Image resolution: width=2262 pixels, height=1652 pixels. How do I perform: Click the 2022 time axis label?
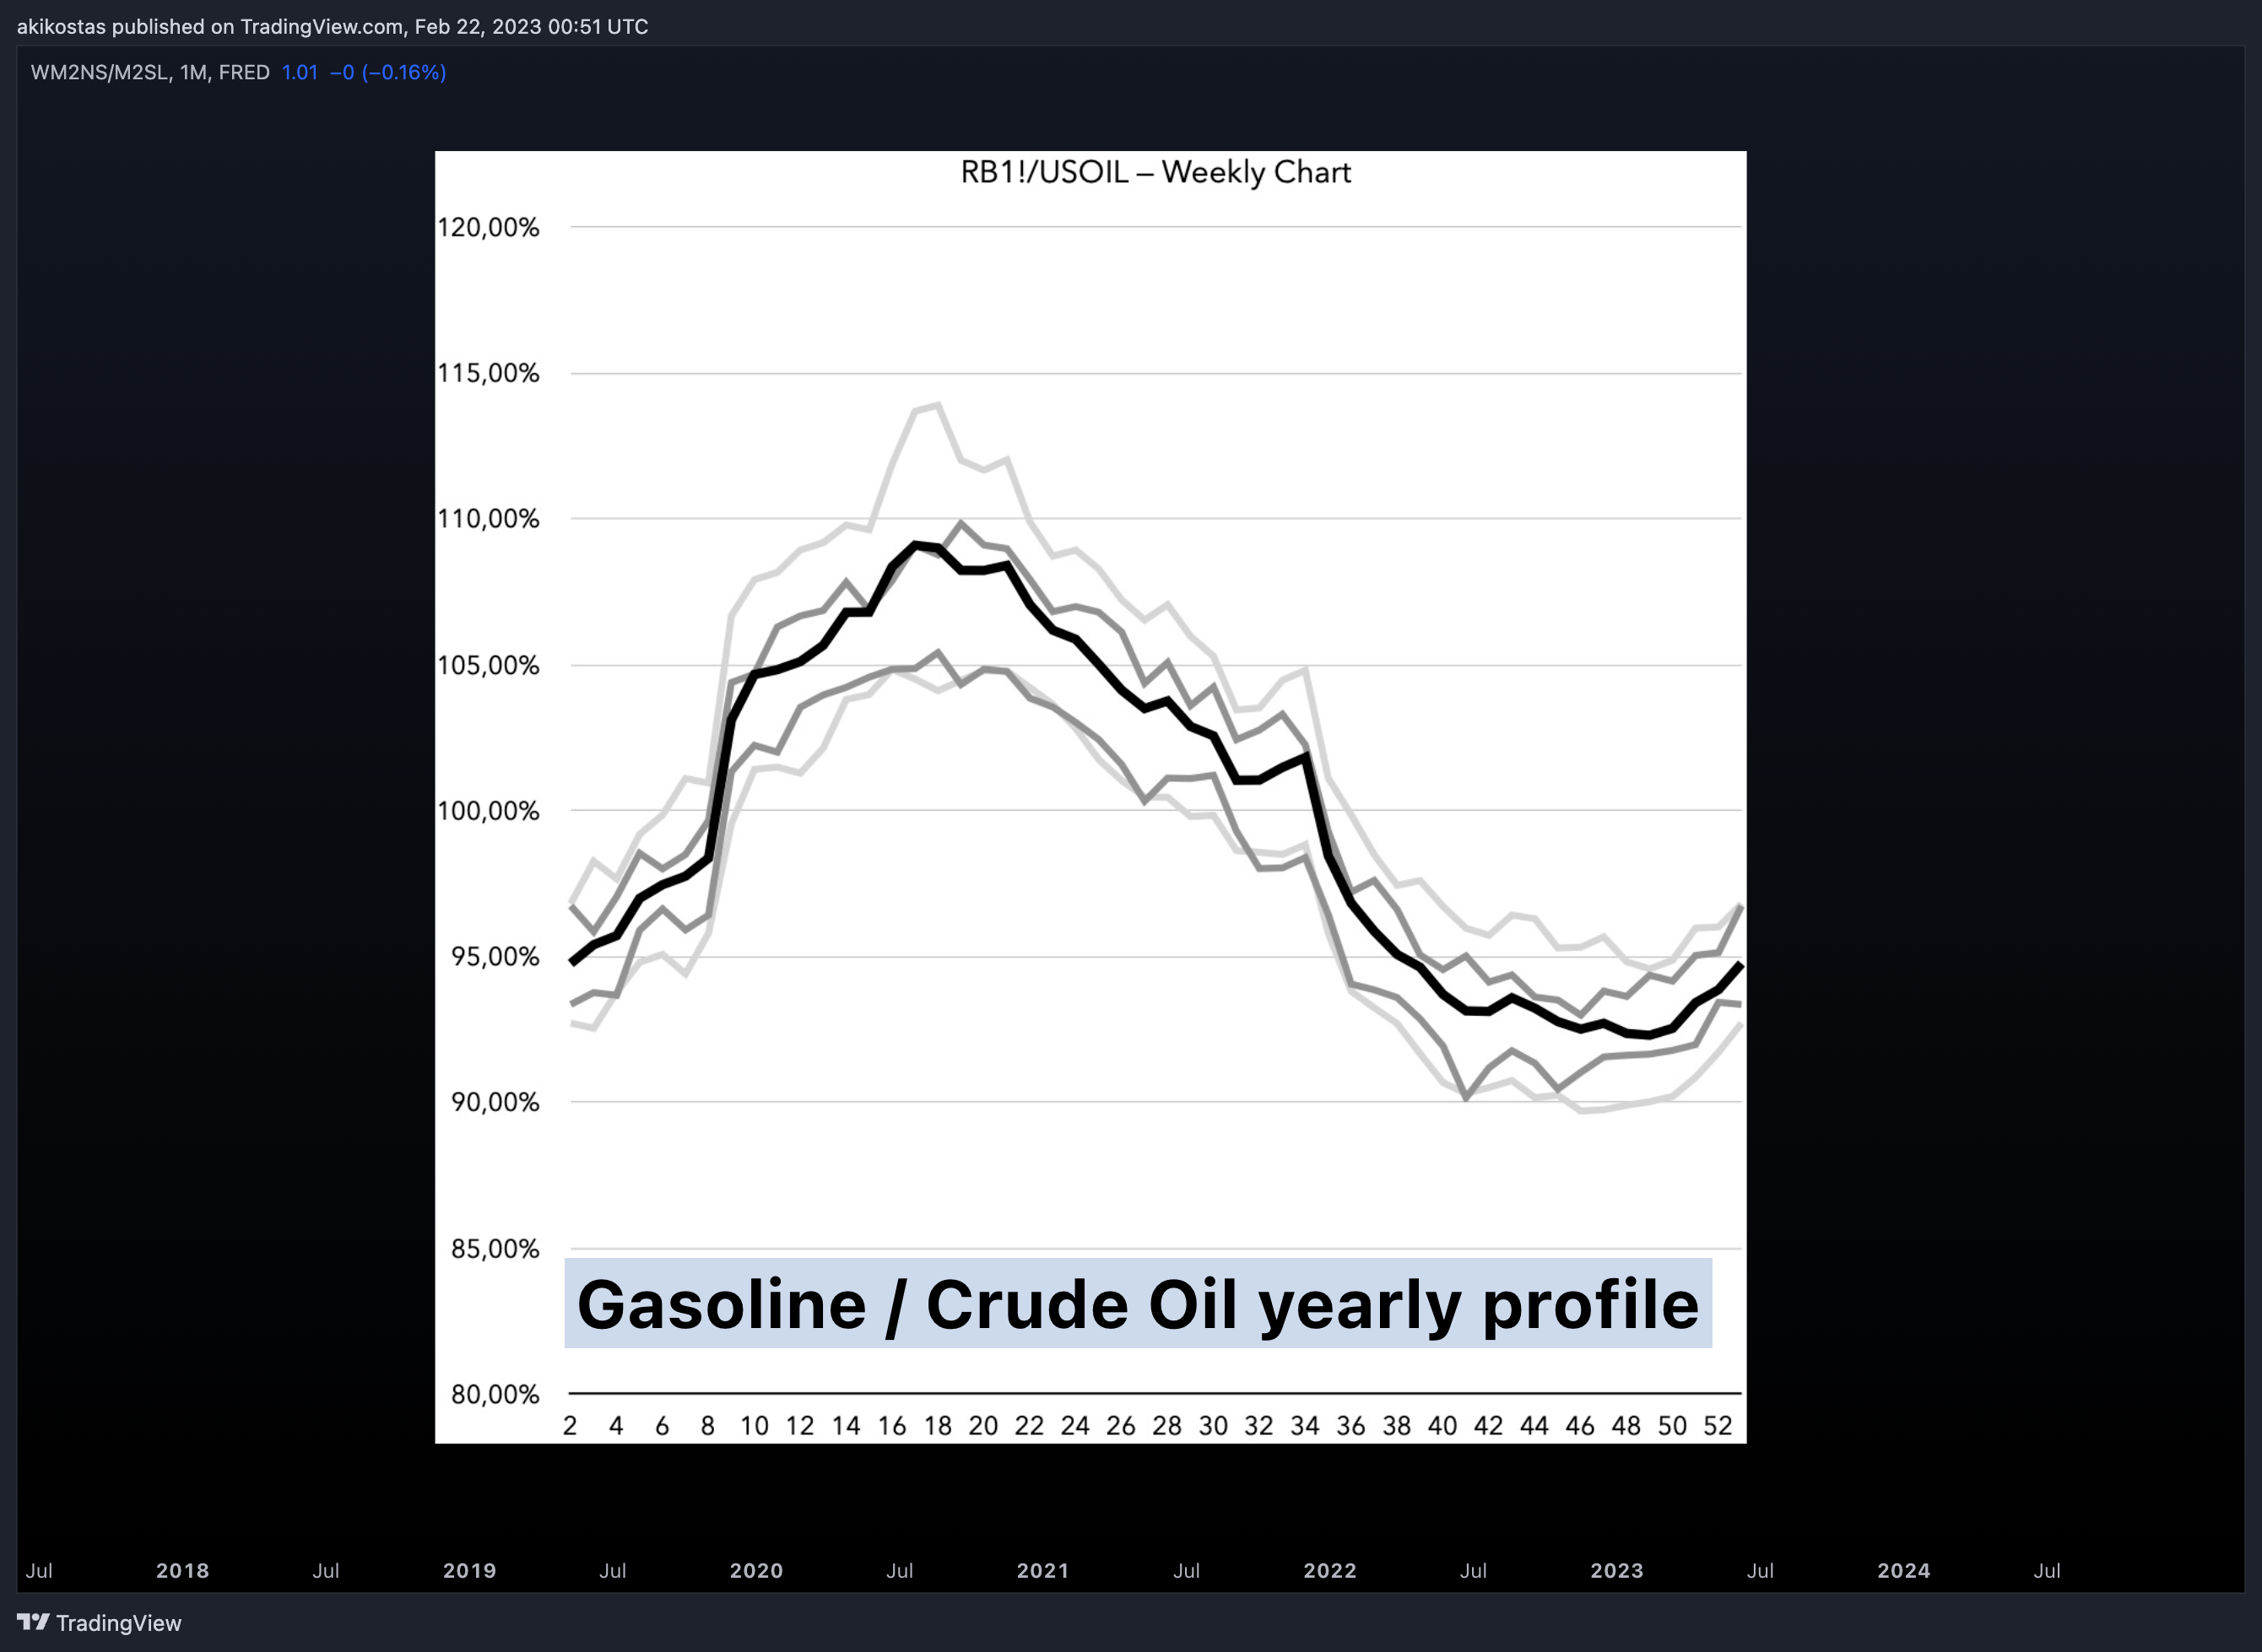(x=1329, y=1570)
